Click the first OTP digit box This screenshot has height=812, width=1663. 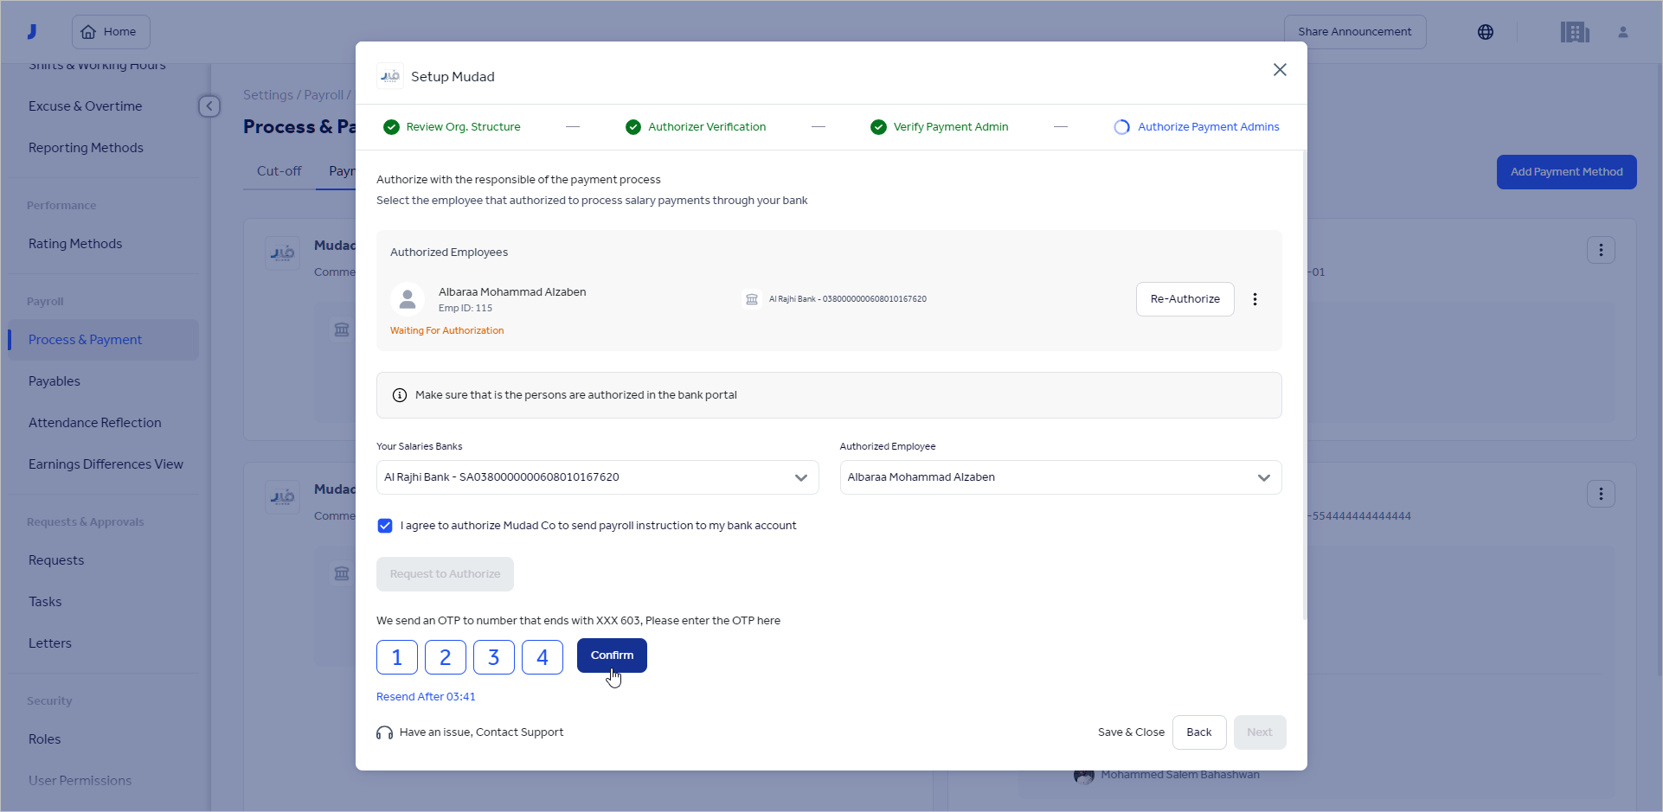[396, 657]
